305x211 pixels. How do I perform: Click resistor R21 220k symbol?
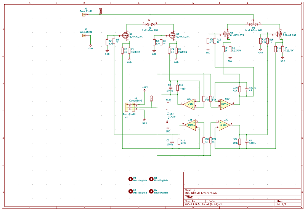coord(240,142)
